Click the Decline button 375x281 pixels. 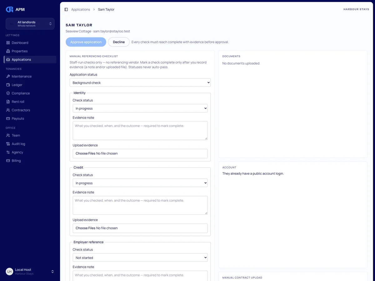click(119, 42)
